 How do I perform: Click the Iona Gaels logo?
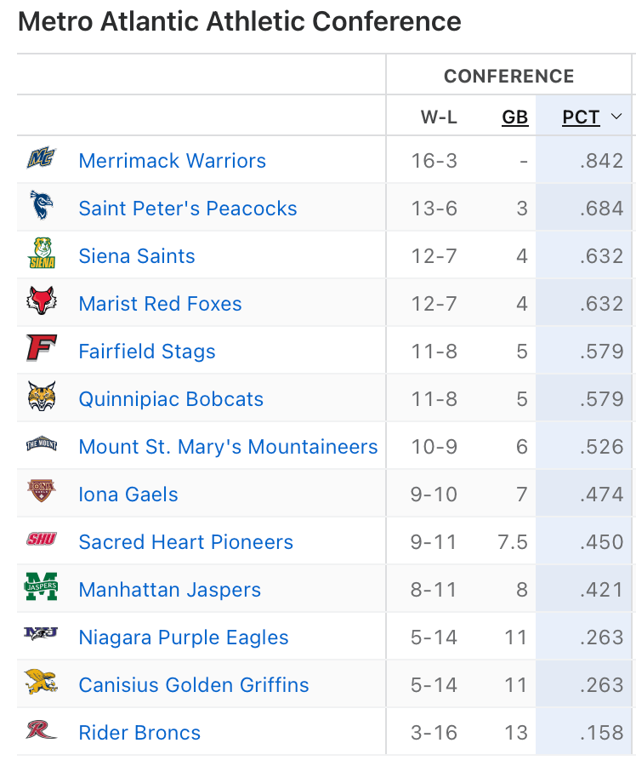(41, 494)
